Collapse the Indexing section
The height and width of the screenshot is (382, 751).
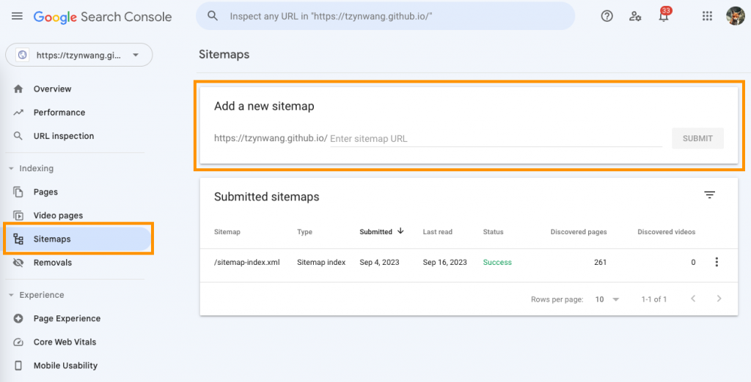[x=11, y=168]
